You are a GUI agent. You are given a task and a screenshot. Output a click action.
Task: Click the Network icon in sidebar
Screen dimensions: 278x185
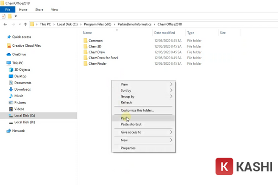tap(9, 131)
